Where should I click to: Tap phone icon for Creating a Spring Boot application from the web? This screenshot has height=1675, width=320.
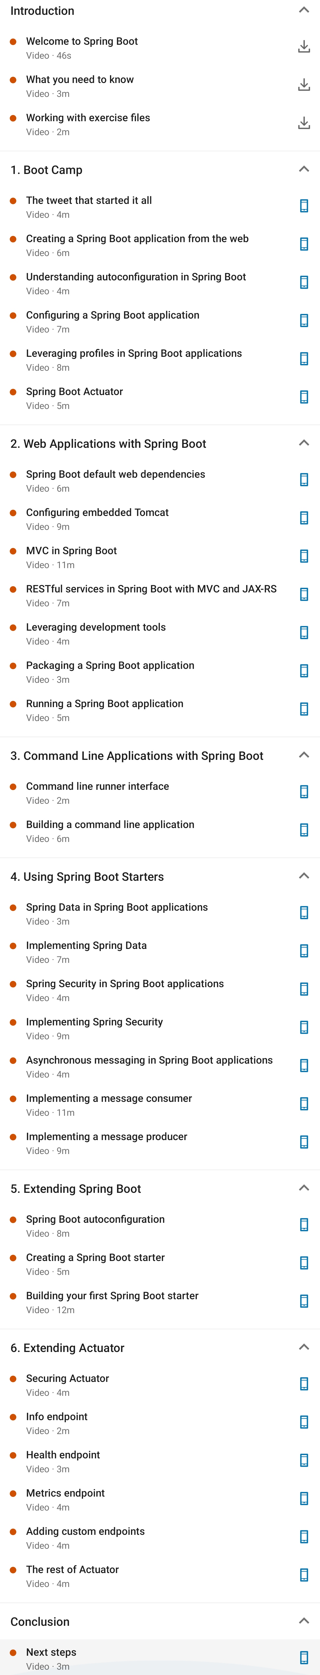click(304, 244)
